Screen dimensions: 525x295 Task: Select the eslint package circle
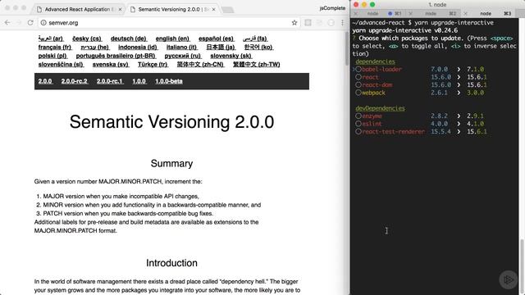pos(358,124)
